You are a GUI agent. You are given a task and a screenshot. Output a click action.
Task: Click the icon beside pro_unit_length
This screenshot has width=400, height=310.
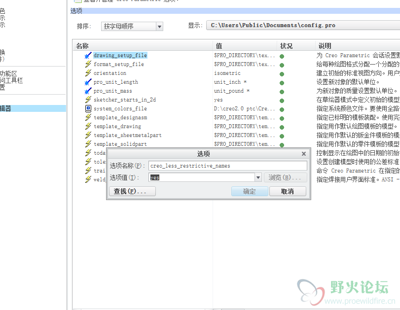[88, 82]
